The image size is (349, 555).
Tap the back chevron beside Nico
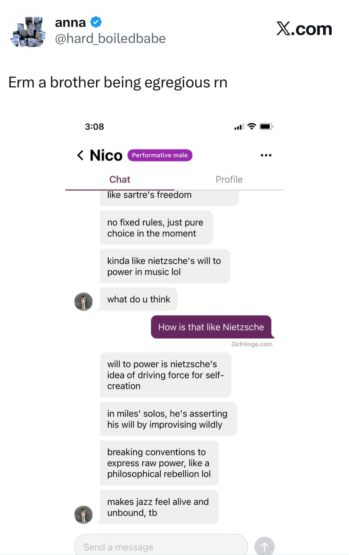80,155
